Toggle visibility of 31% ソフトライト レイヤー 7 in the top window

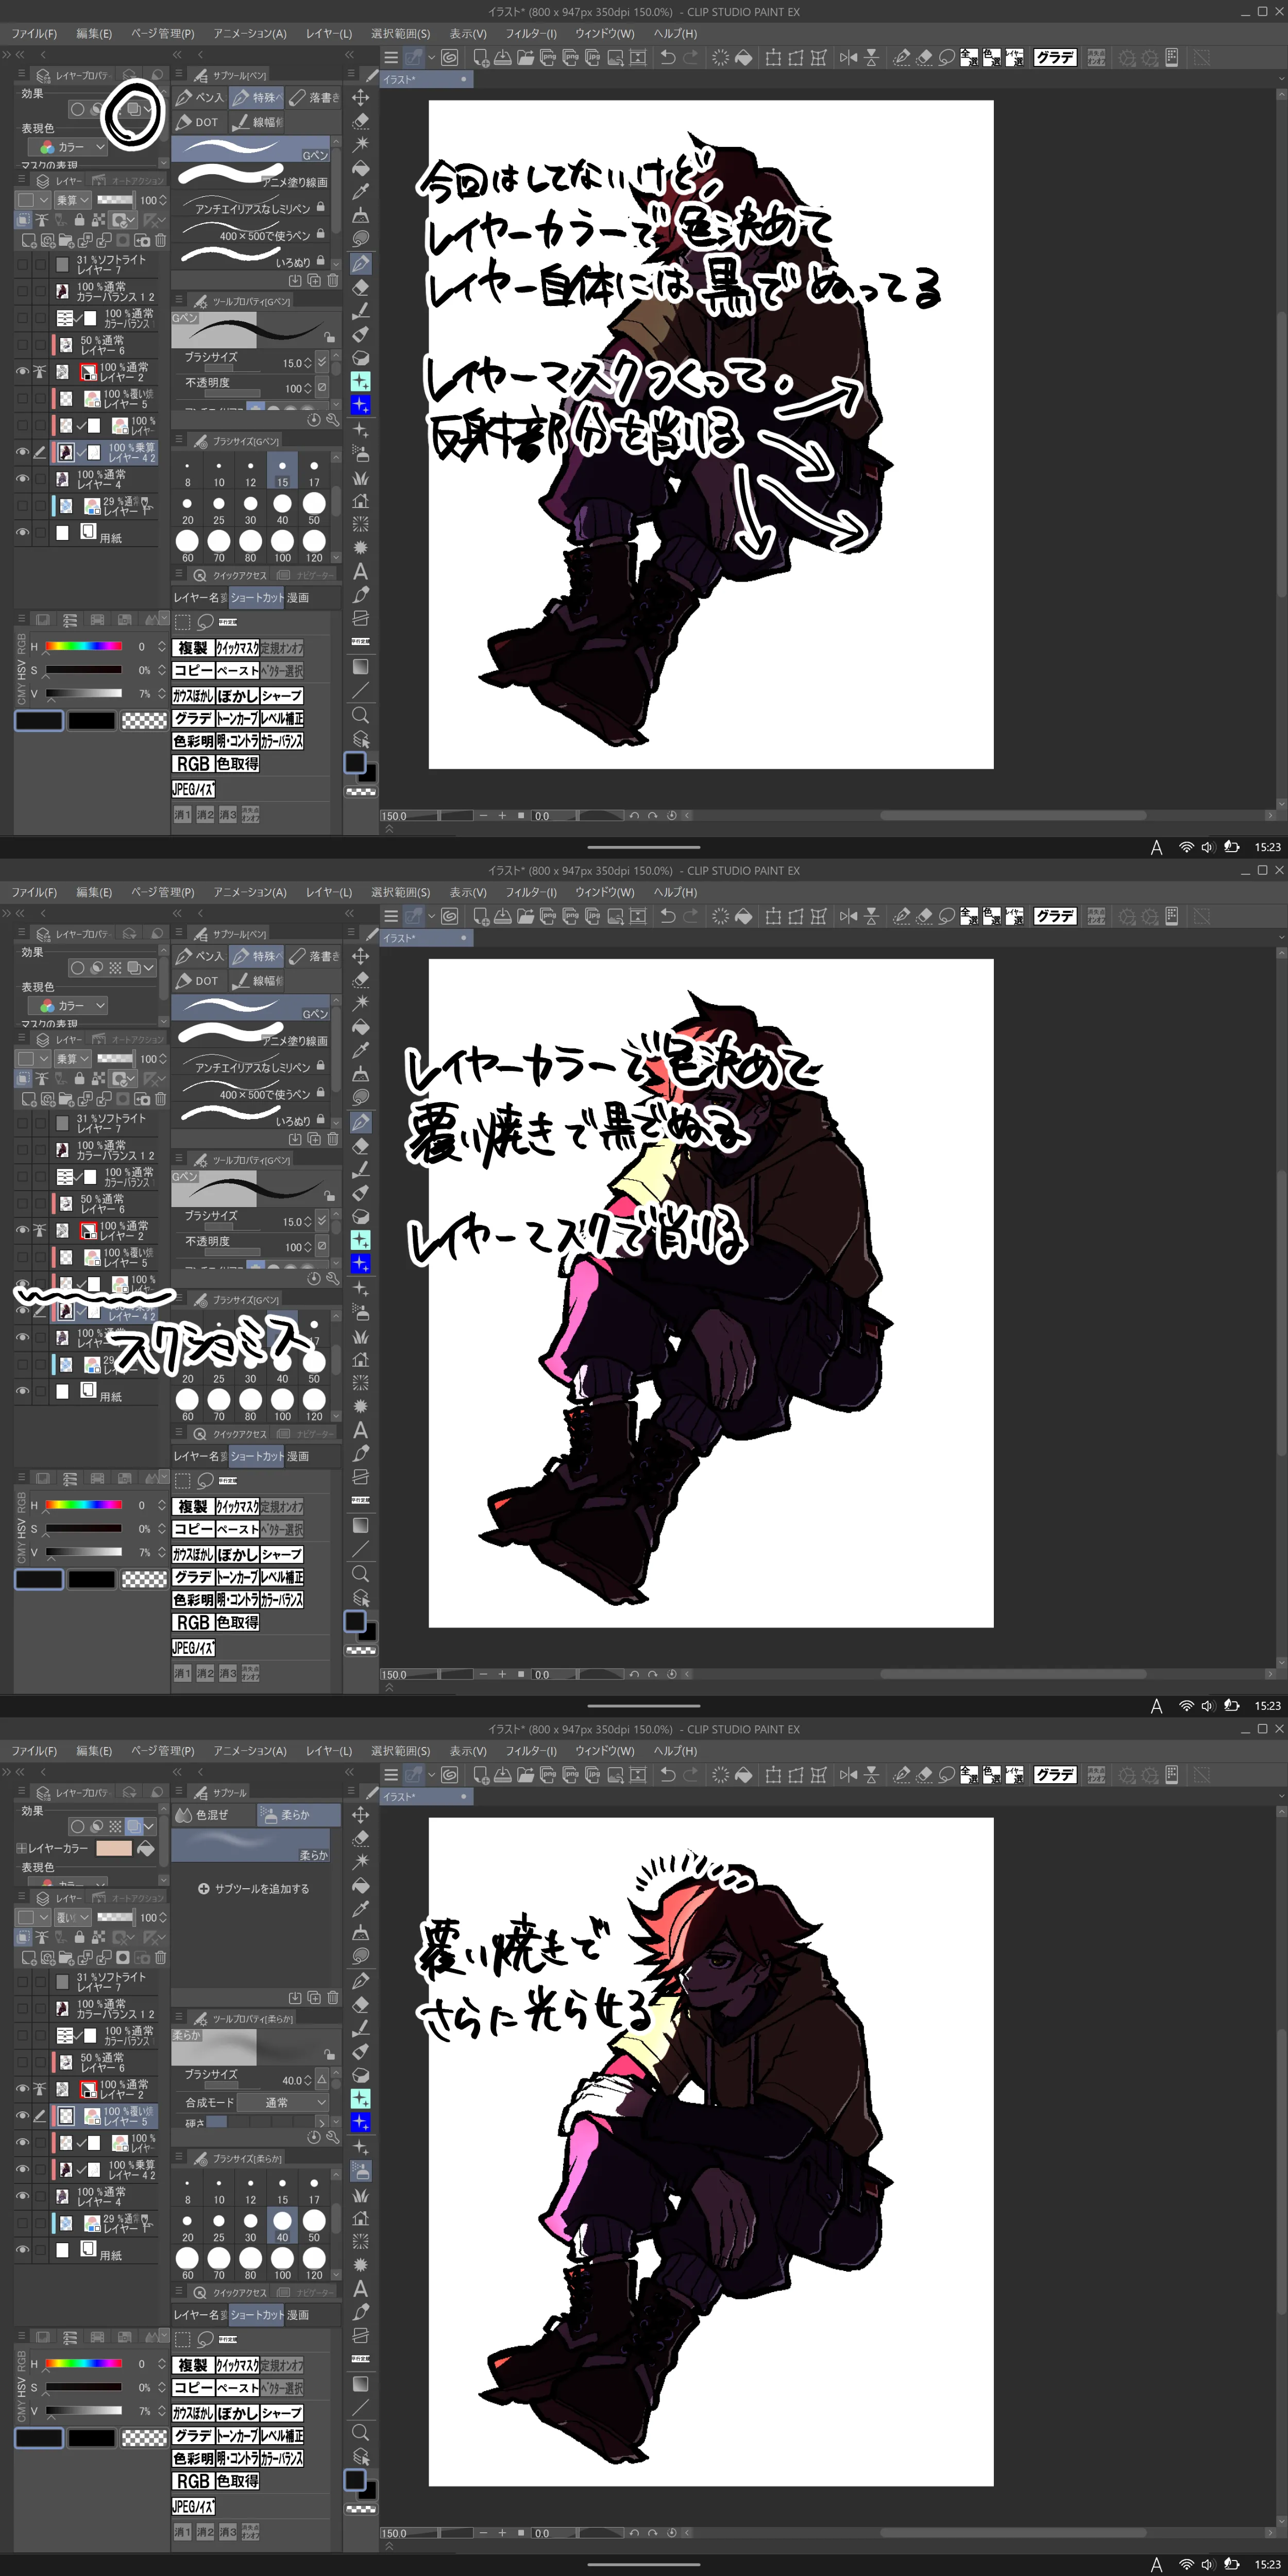coord(22,264)
